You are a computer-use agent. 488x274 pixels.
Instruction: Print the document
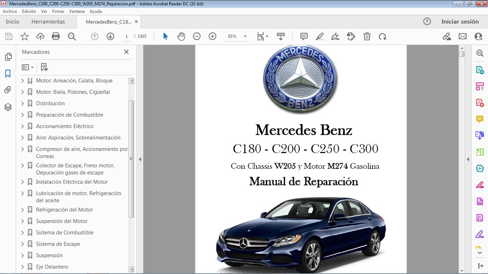click(x=56, y=36)
